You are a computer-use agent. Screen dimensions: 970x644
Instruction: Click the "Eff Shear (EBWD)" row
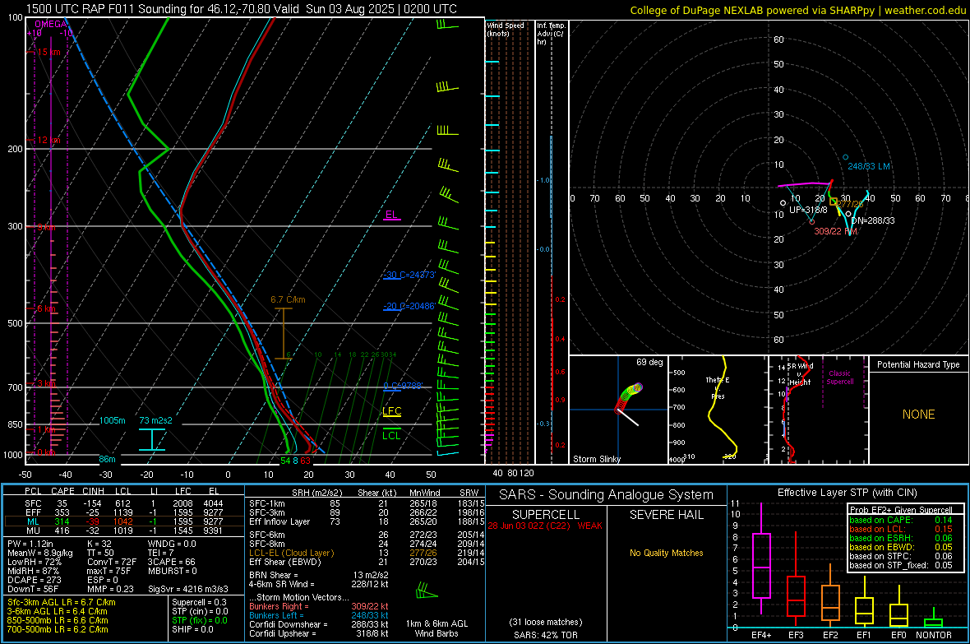[367, 563]
